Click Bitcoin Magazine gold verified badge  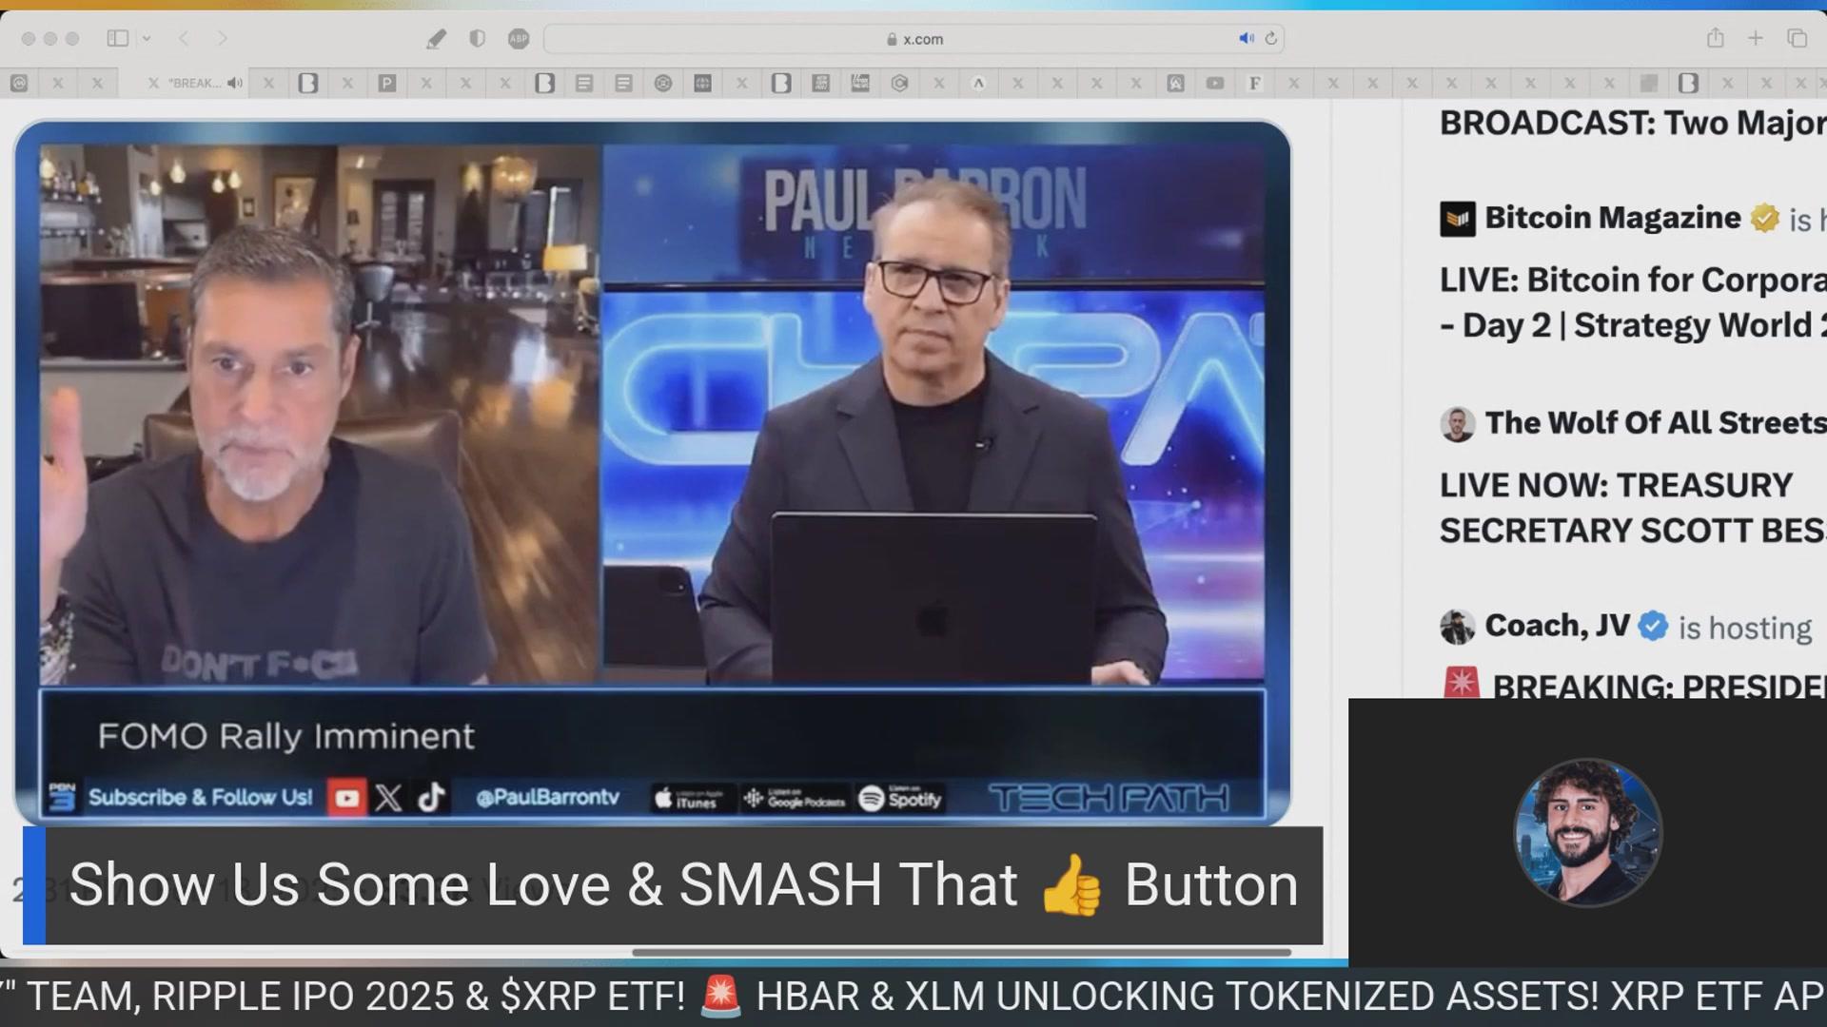coord(1764,218)
